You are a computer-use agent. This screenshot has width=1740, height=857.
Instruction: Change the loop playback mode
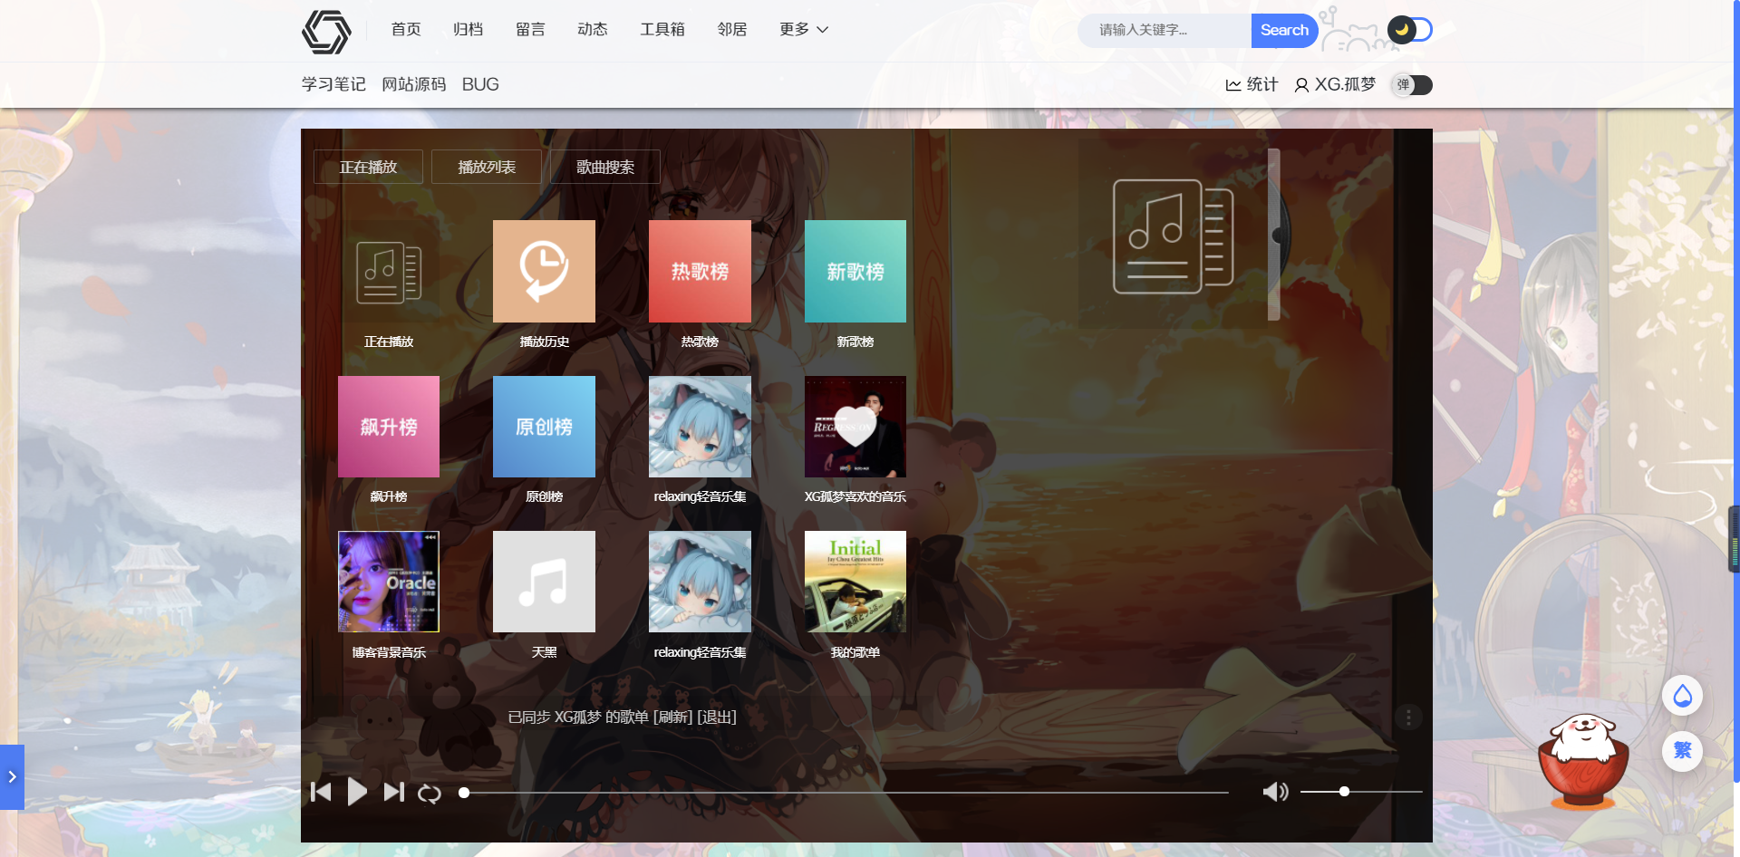pos(430,794)
